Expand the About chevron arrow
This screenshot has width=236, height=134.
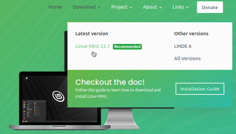point(161,7)
